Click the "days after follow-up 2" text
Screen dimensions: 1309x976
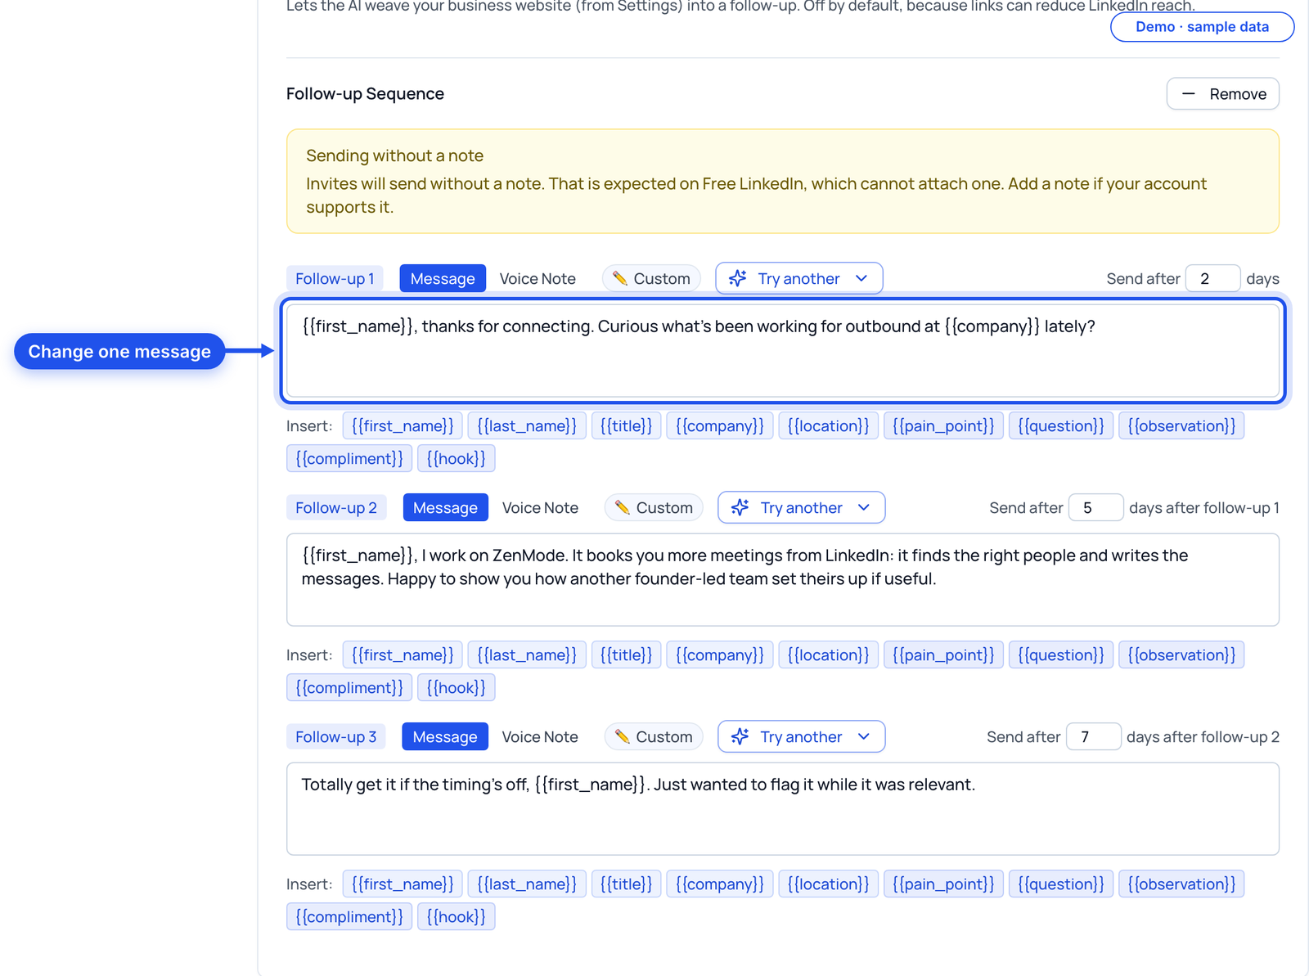[1203, 736]
